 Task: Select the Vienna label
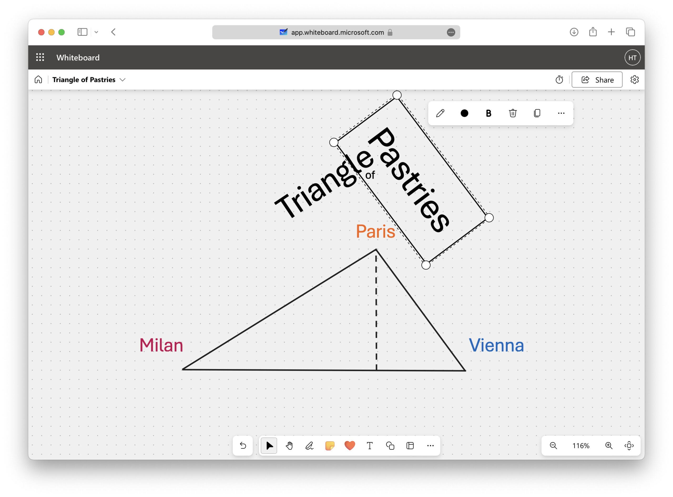(496, 345)
